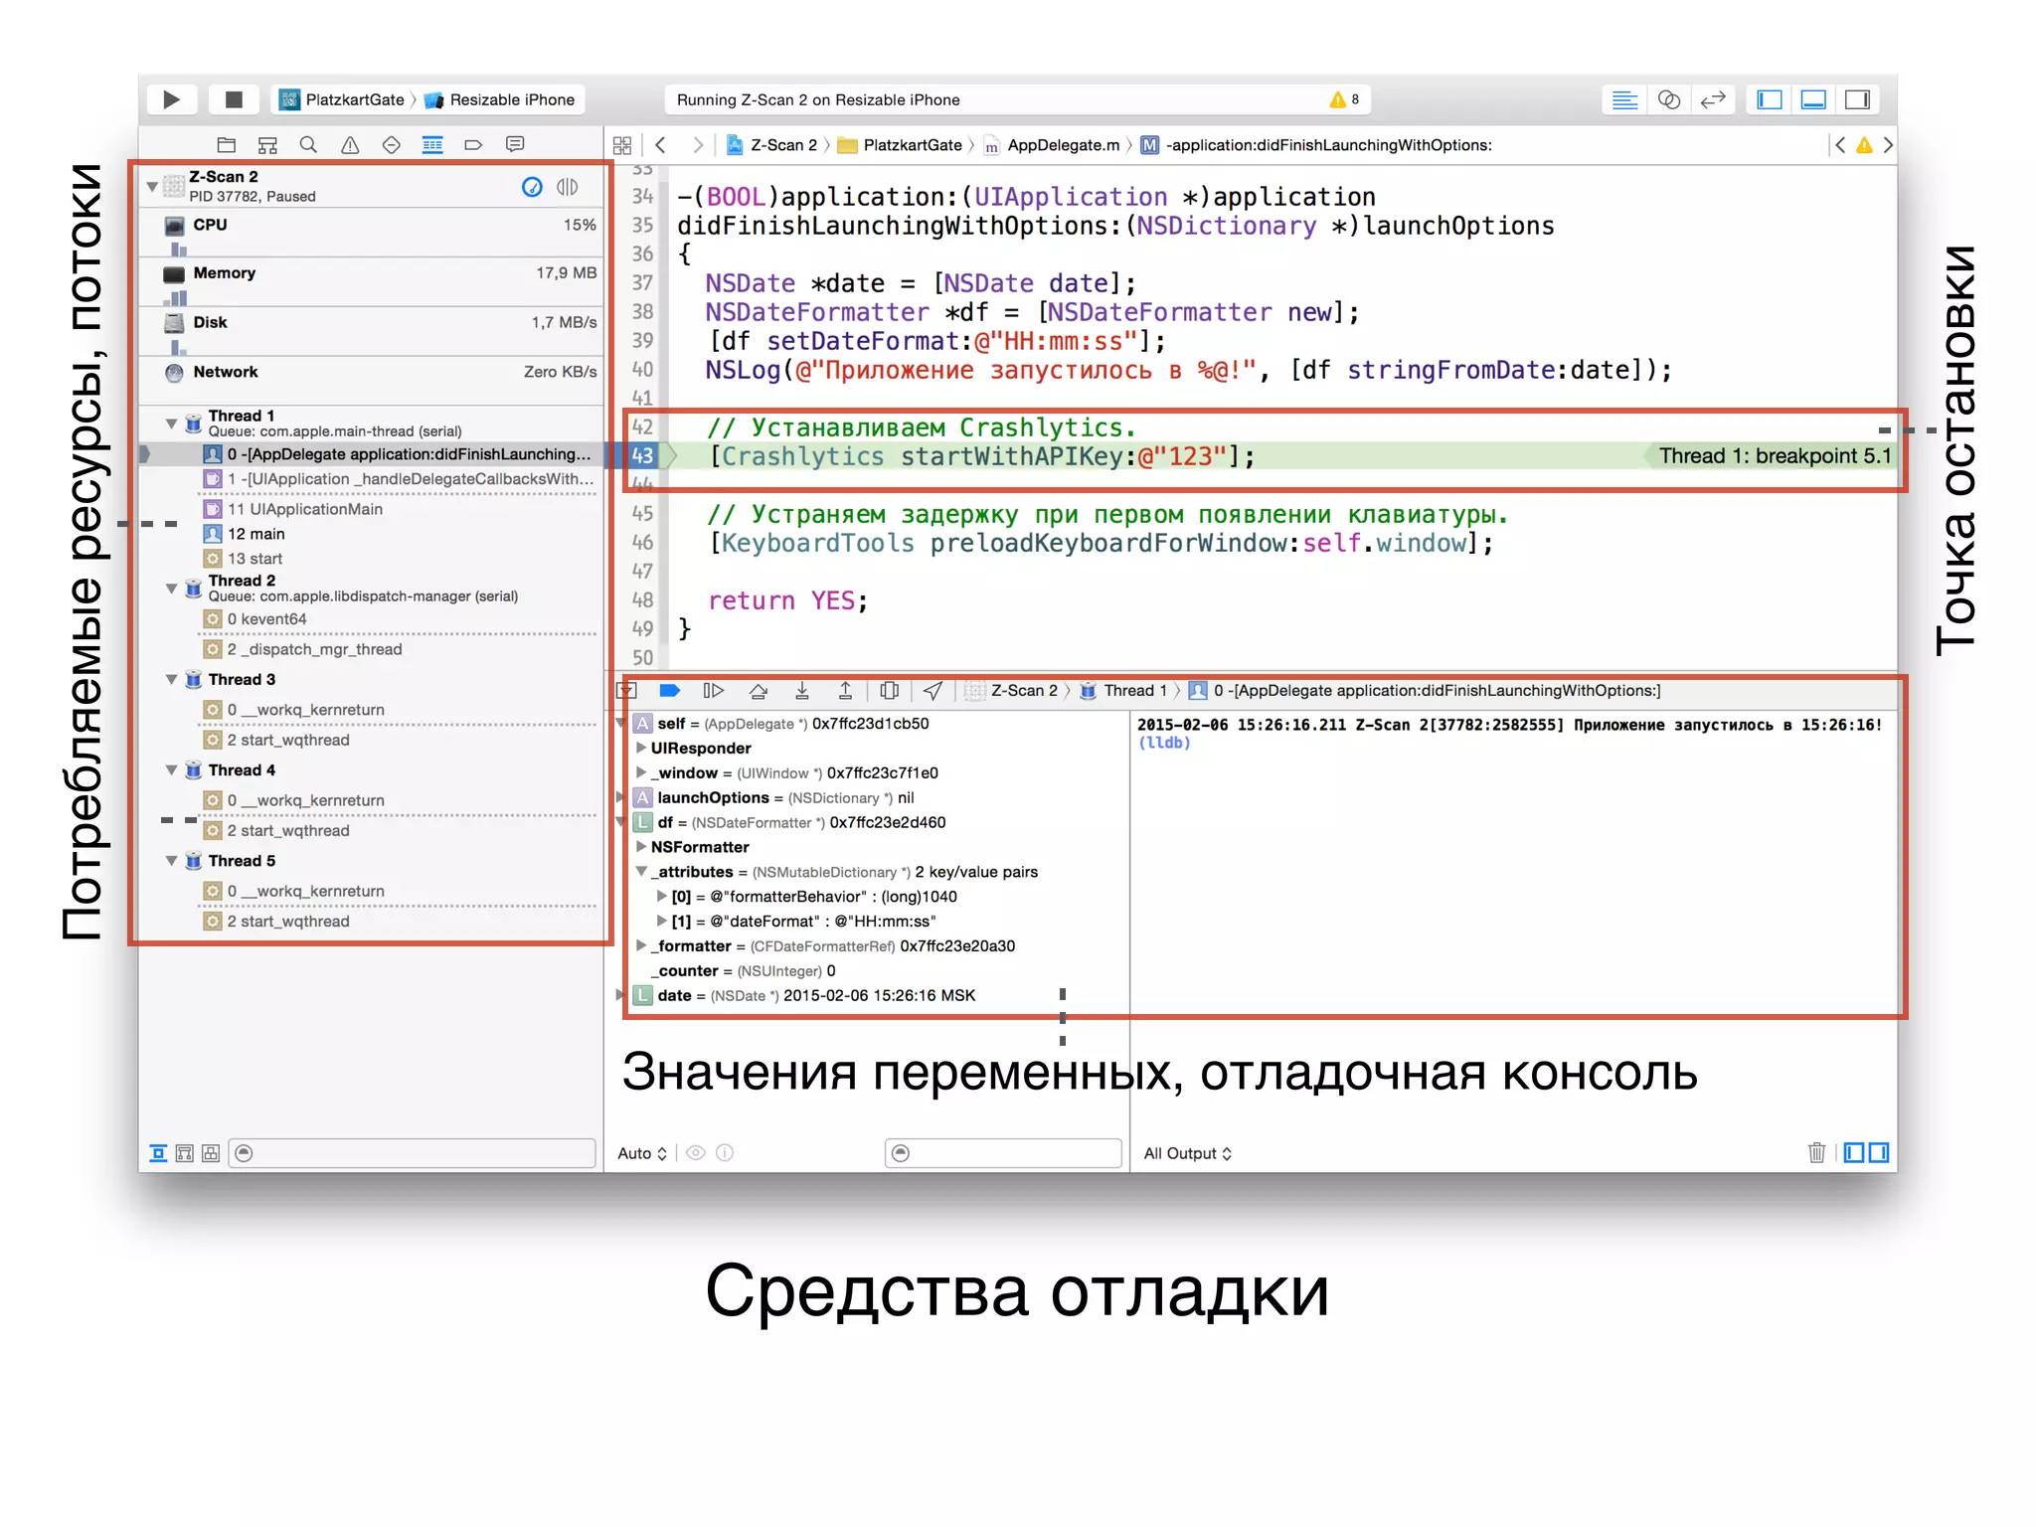Open the Breakpoint navigator tab
Image resolution: width=2036 pixels, height=1527 pixels.
[473, 145]
